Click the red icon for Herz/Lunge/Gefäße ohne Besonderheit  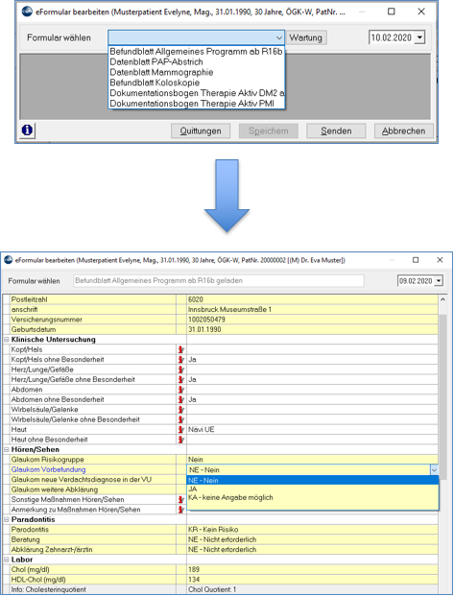pyautogui.click(x=181, y=380)
